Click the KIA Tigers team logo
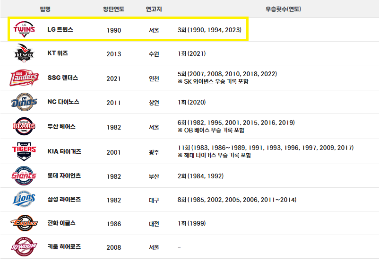Viewport: 379px width, 263px height. pos(24,151)
